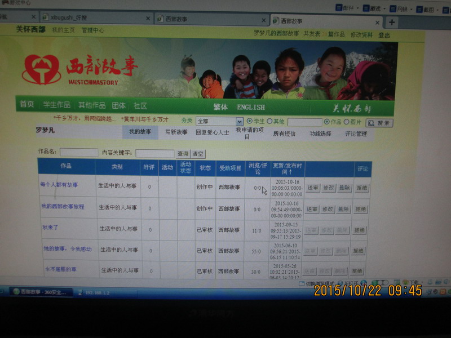451x338 pixels.
Task: Open 学生作品 in the green menu
Action: (x=56, y=105)
